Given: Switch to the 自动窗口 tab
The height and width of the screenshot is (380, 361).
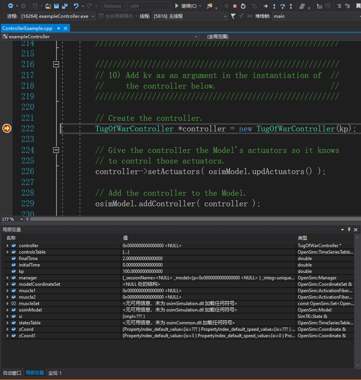Looking at the screenshot, I should (12, 373).
